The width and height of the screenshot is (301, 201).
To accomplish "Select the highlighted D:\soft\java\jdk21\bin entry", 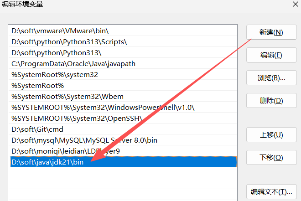I will point(123,162).
